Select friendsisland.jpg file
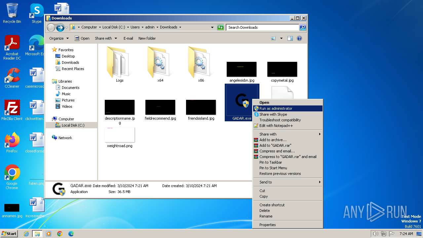 [201, 110]
